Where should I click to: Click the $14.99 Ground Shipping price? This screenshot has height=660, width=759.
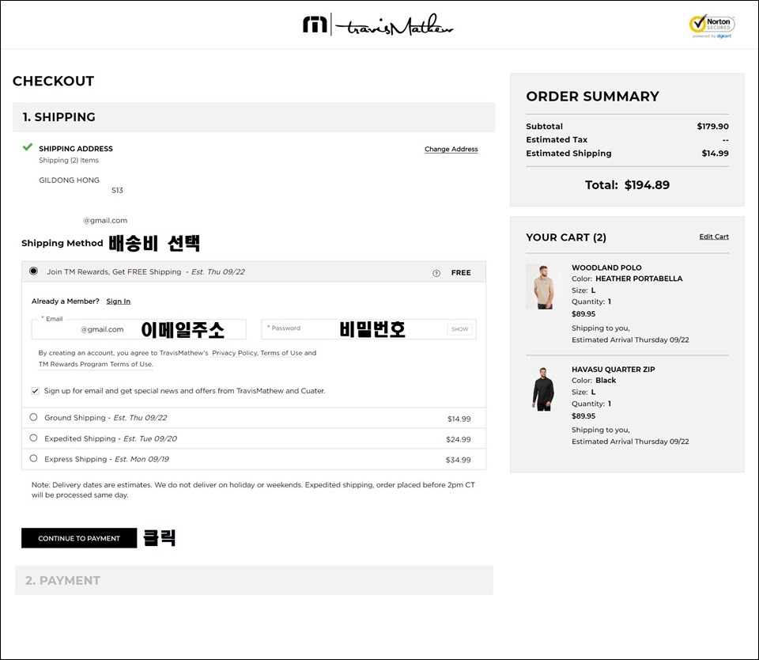tap(459, 419)
